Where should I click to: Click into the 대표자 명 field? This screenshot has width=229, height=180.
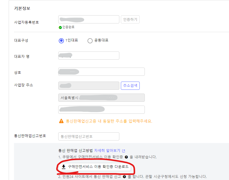tap(89, 56)
